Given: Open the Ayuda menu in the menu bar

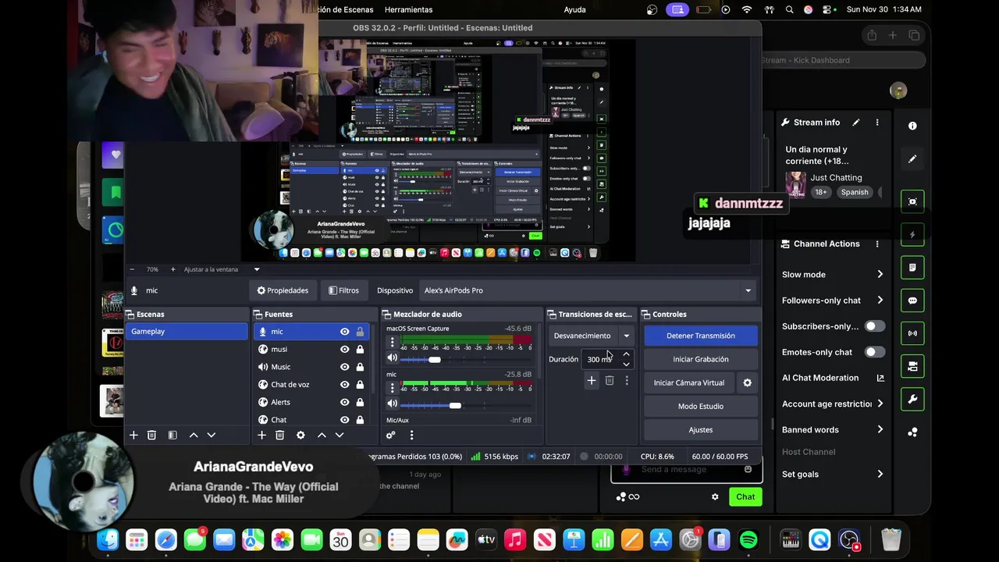Looking at the screenshot, I should tap(574, 9).
